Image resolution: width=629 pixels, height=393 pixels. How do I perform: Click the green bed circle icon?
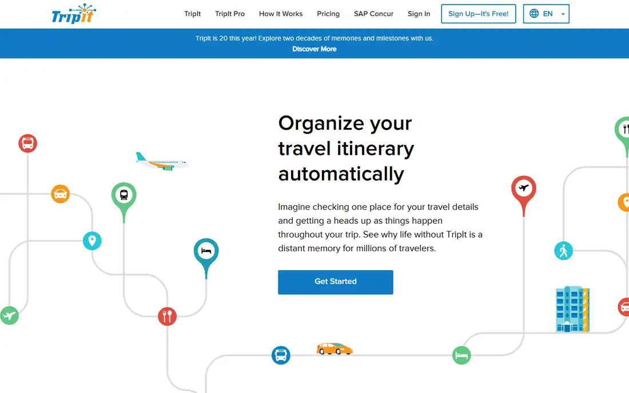coord(461,355)
